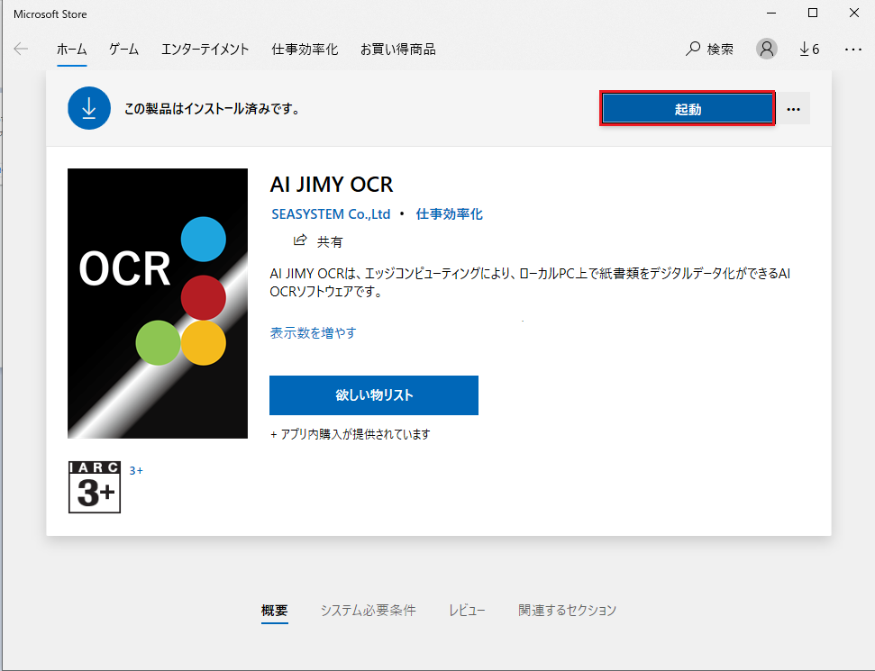Click この製品はインストール済みです text
Viewport: 875px width, 671px height.
(212, 109)
